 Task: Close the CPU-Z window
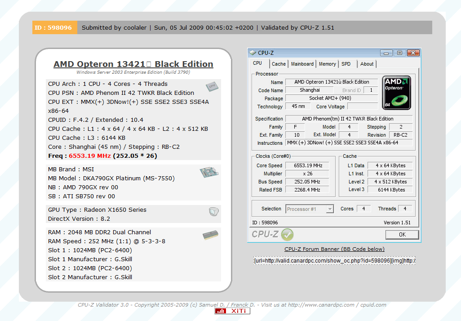(x=413, y=53)
